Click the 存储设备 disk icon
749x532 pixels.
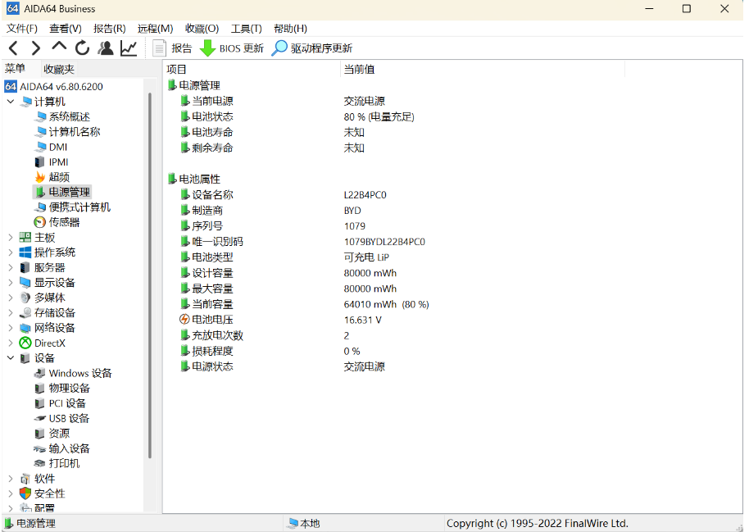(x=25, y=313)
